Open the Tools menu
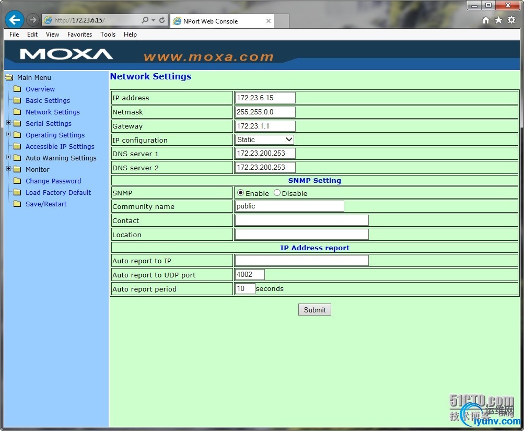Screen dimensions: 524x431 tap(108, 34)
